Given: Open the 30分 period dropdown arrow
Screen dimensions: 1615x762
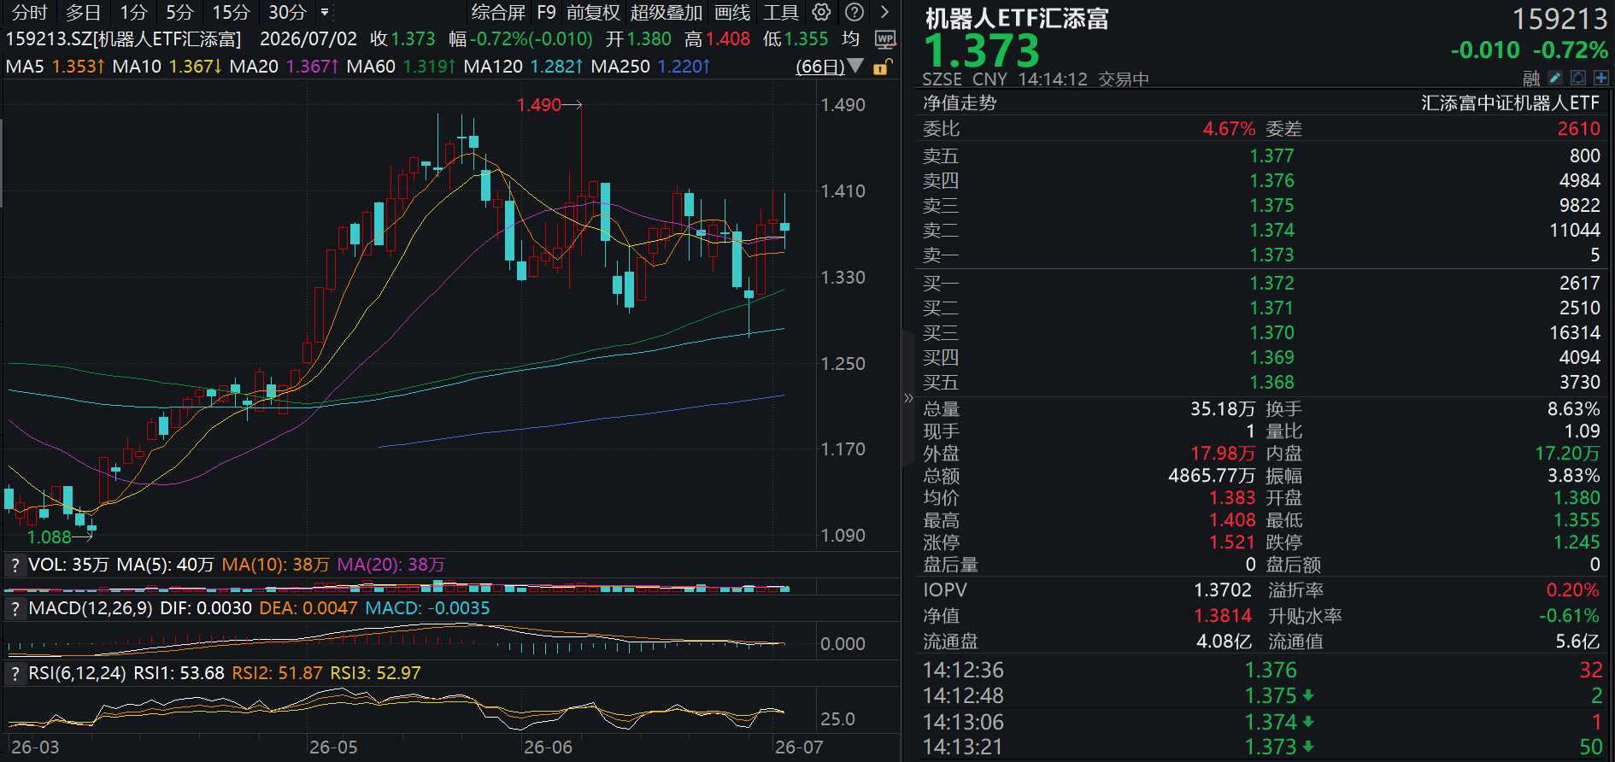Looking at the screenshot, I should click(x=325, y=13).
